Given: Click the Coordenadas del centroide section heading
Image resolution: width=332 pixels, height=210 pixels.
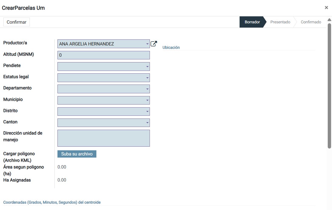Looking at the screenshot, I should [52, 202].
